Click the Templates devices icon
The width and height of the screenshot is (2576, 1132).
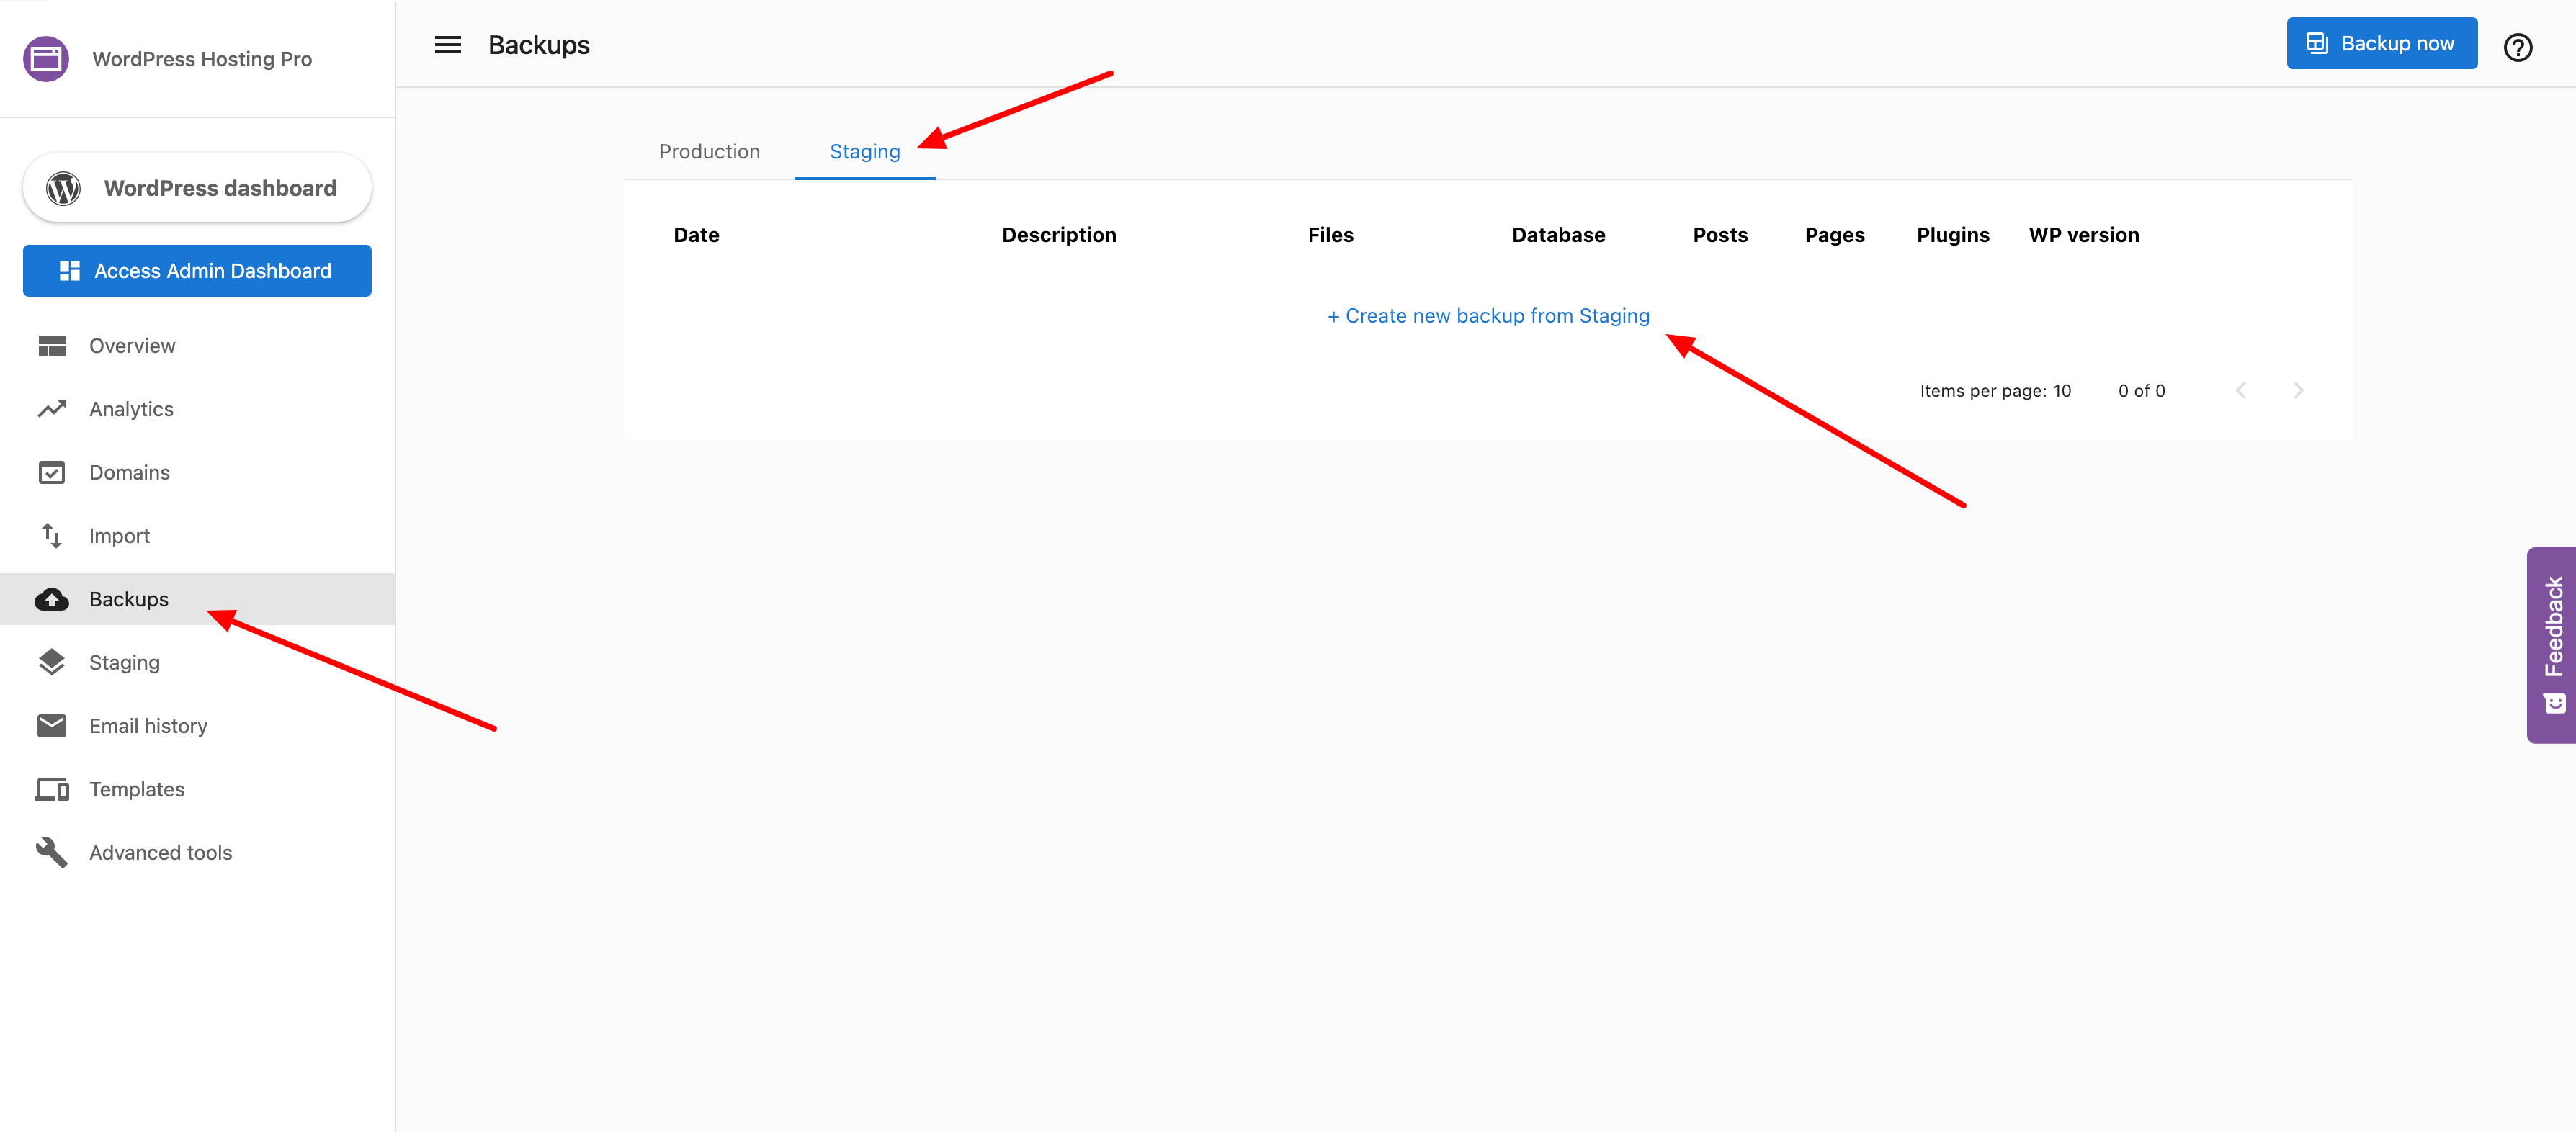tap(52, 789)
